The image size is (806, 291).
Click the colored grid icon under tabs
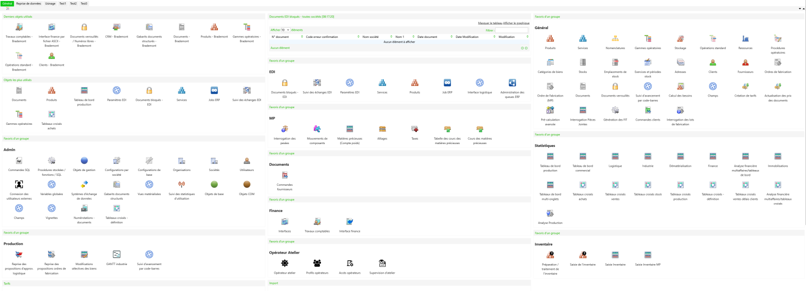[7, 9]
